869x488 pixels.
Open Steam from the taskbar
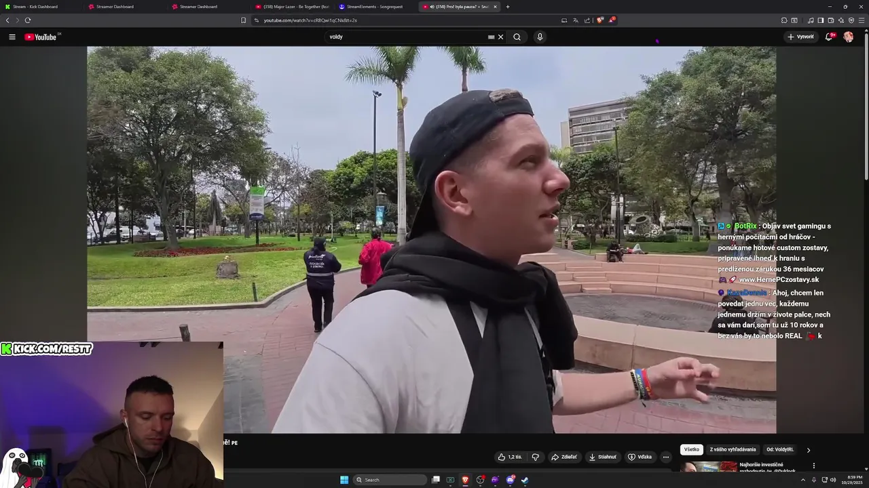[x=525, y=480]
